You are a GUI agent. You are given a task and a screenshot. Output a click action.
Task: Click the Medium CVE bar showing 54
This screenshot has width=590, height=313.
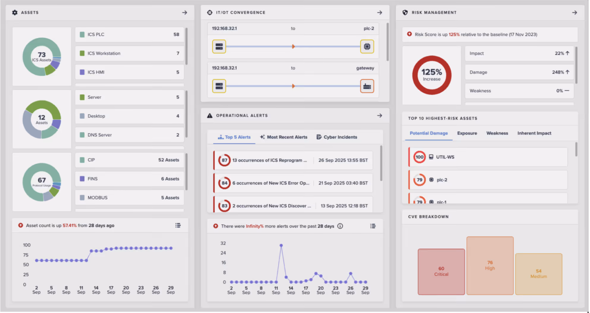click(x=539, y=274)
